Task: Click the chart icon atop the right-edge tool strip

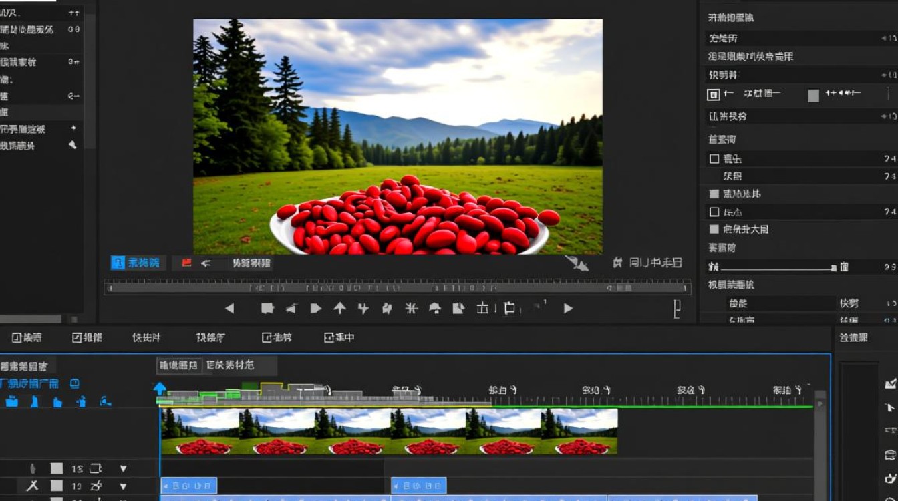Action: (890, 383)
